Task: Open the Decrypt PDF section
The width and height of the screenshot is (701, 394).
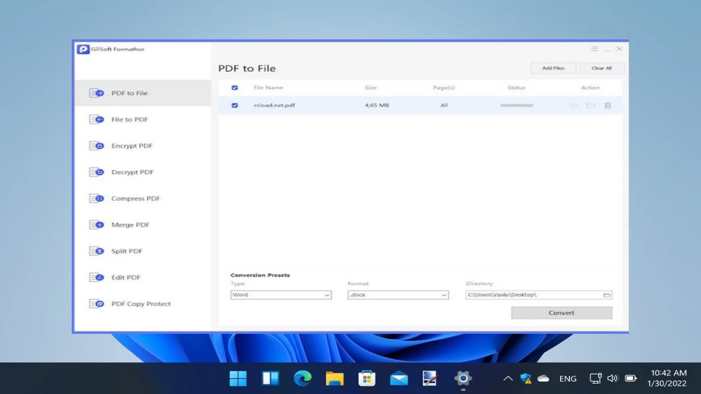Action: [142, 172]
